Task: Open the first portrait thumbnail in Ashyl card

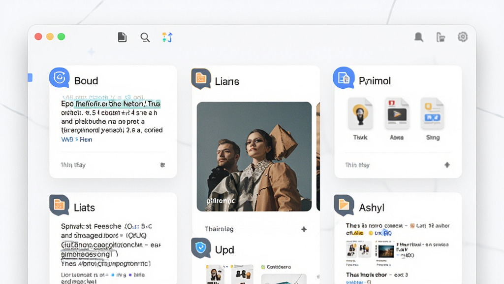Action: [x=351, y=250]
